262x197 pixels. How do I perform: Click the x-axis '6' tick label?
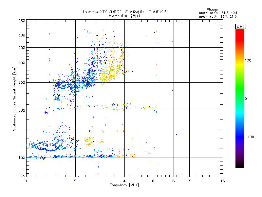[x=153, y=181]
